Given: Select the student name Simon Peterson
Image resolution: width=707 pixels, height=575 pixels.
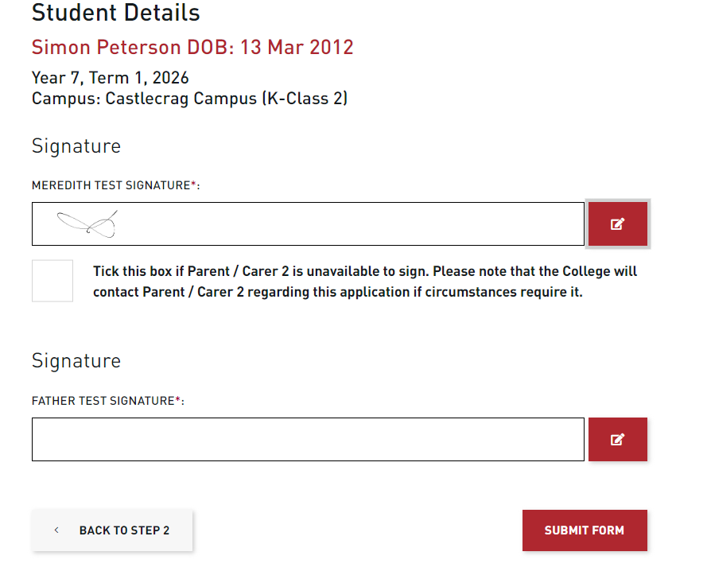Looking at the screenshot, I should pyautogui.click(x=107, y=47).
